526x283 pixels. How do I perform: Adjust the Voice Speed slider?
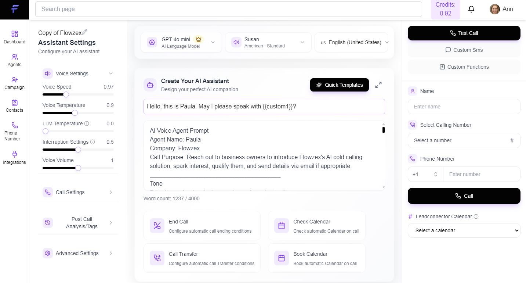(x=66, y=94)
